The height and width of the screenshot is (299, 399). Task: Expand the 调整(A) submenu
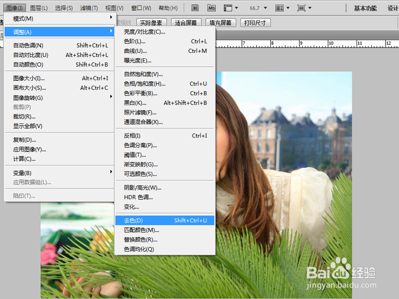pyautogui.click(x=59, y=32)
